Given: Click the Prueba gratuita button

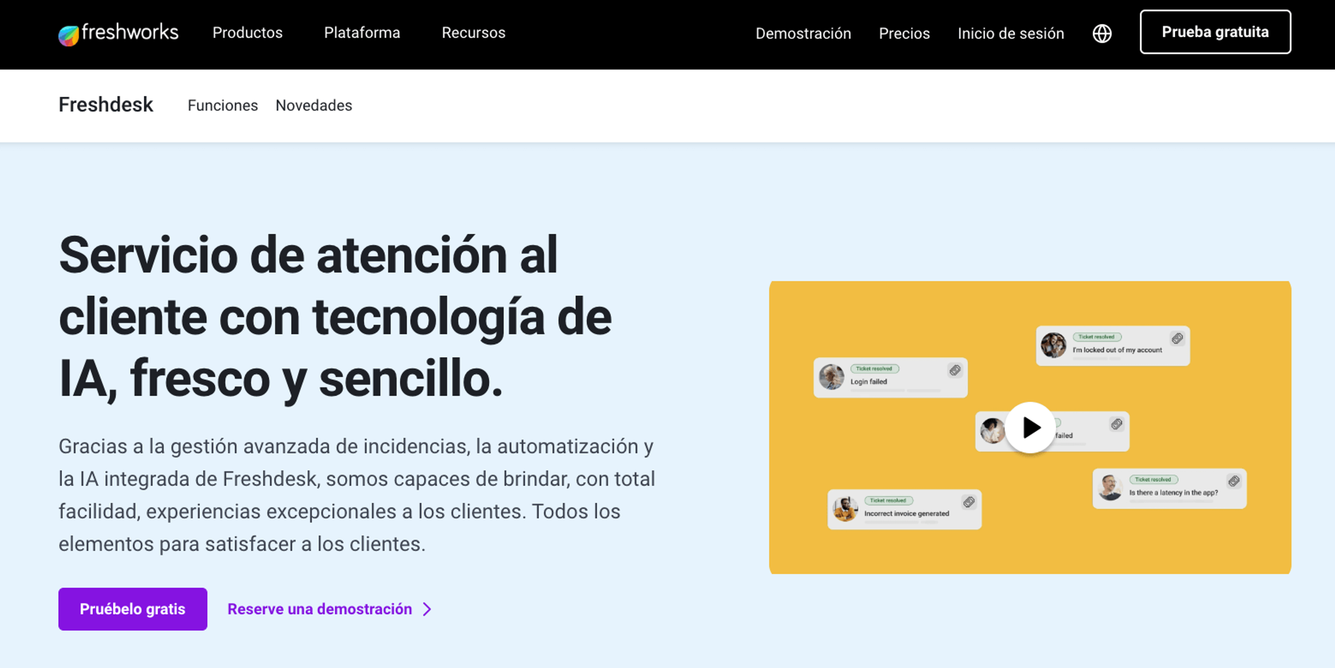Looking at the screenshot, I should [x=1215, y=32].
